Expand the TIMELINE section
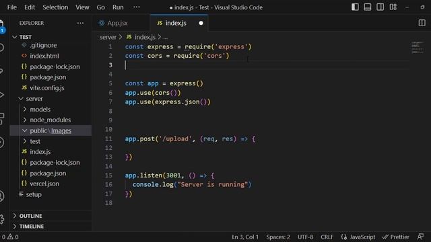The image size is (431, 242). 51,226
